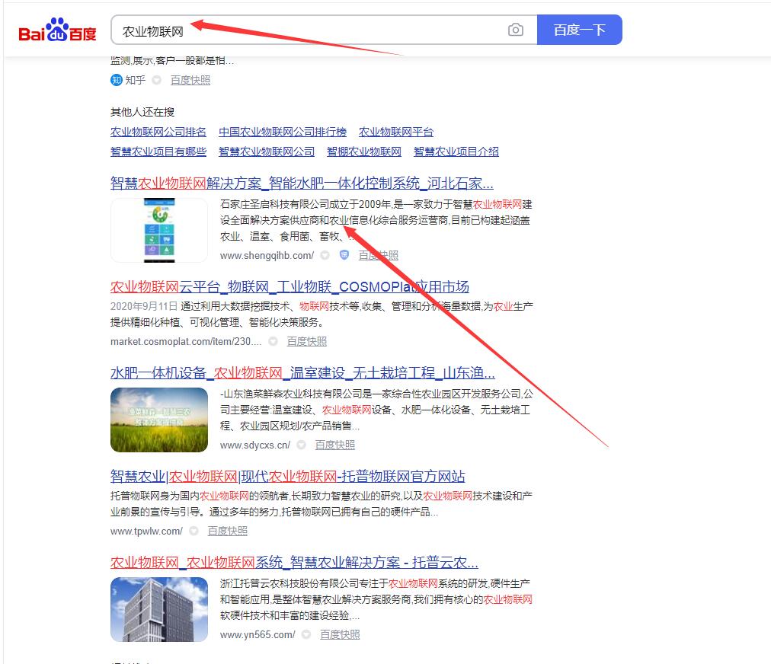Open www.shengqihb.com/ URL link
The width and height of the screenshot is (771, 664).
pos(267,256)
